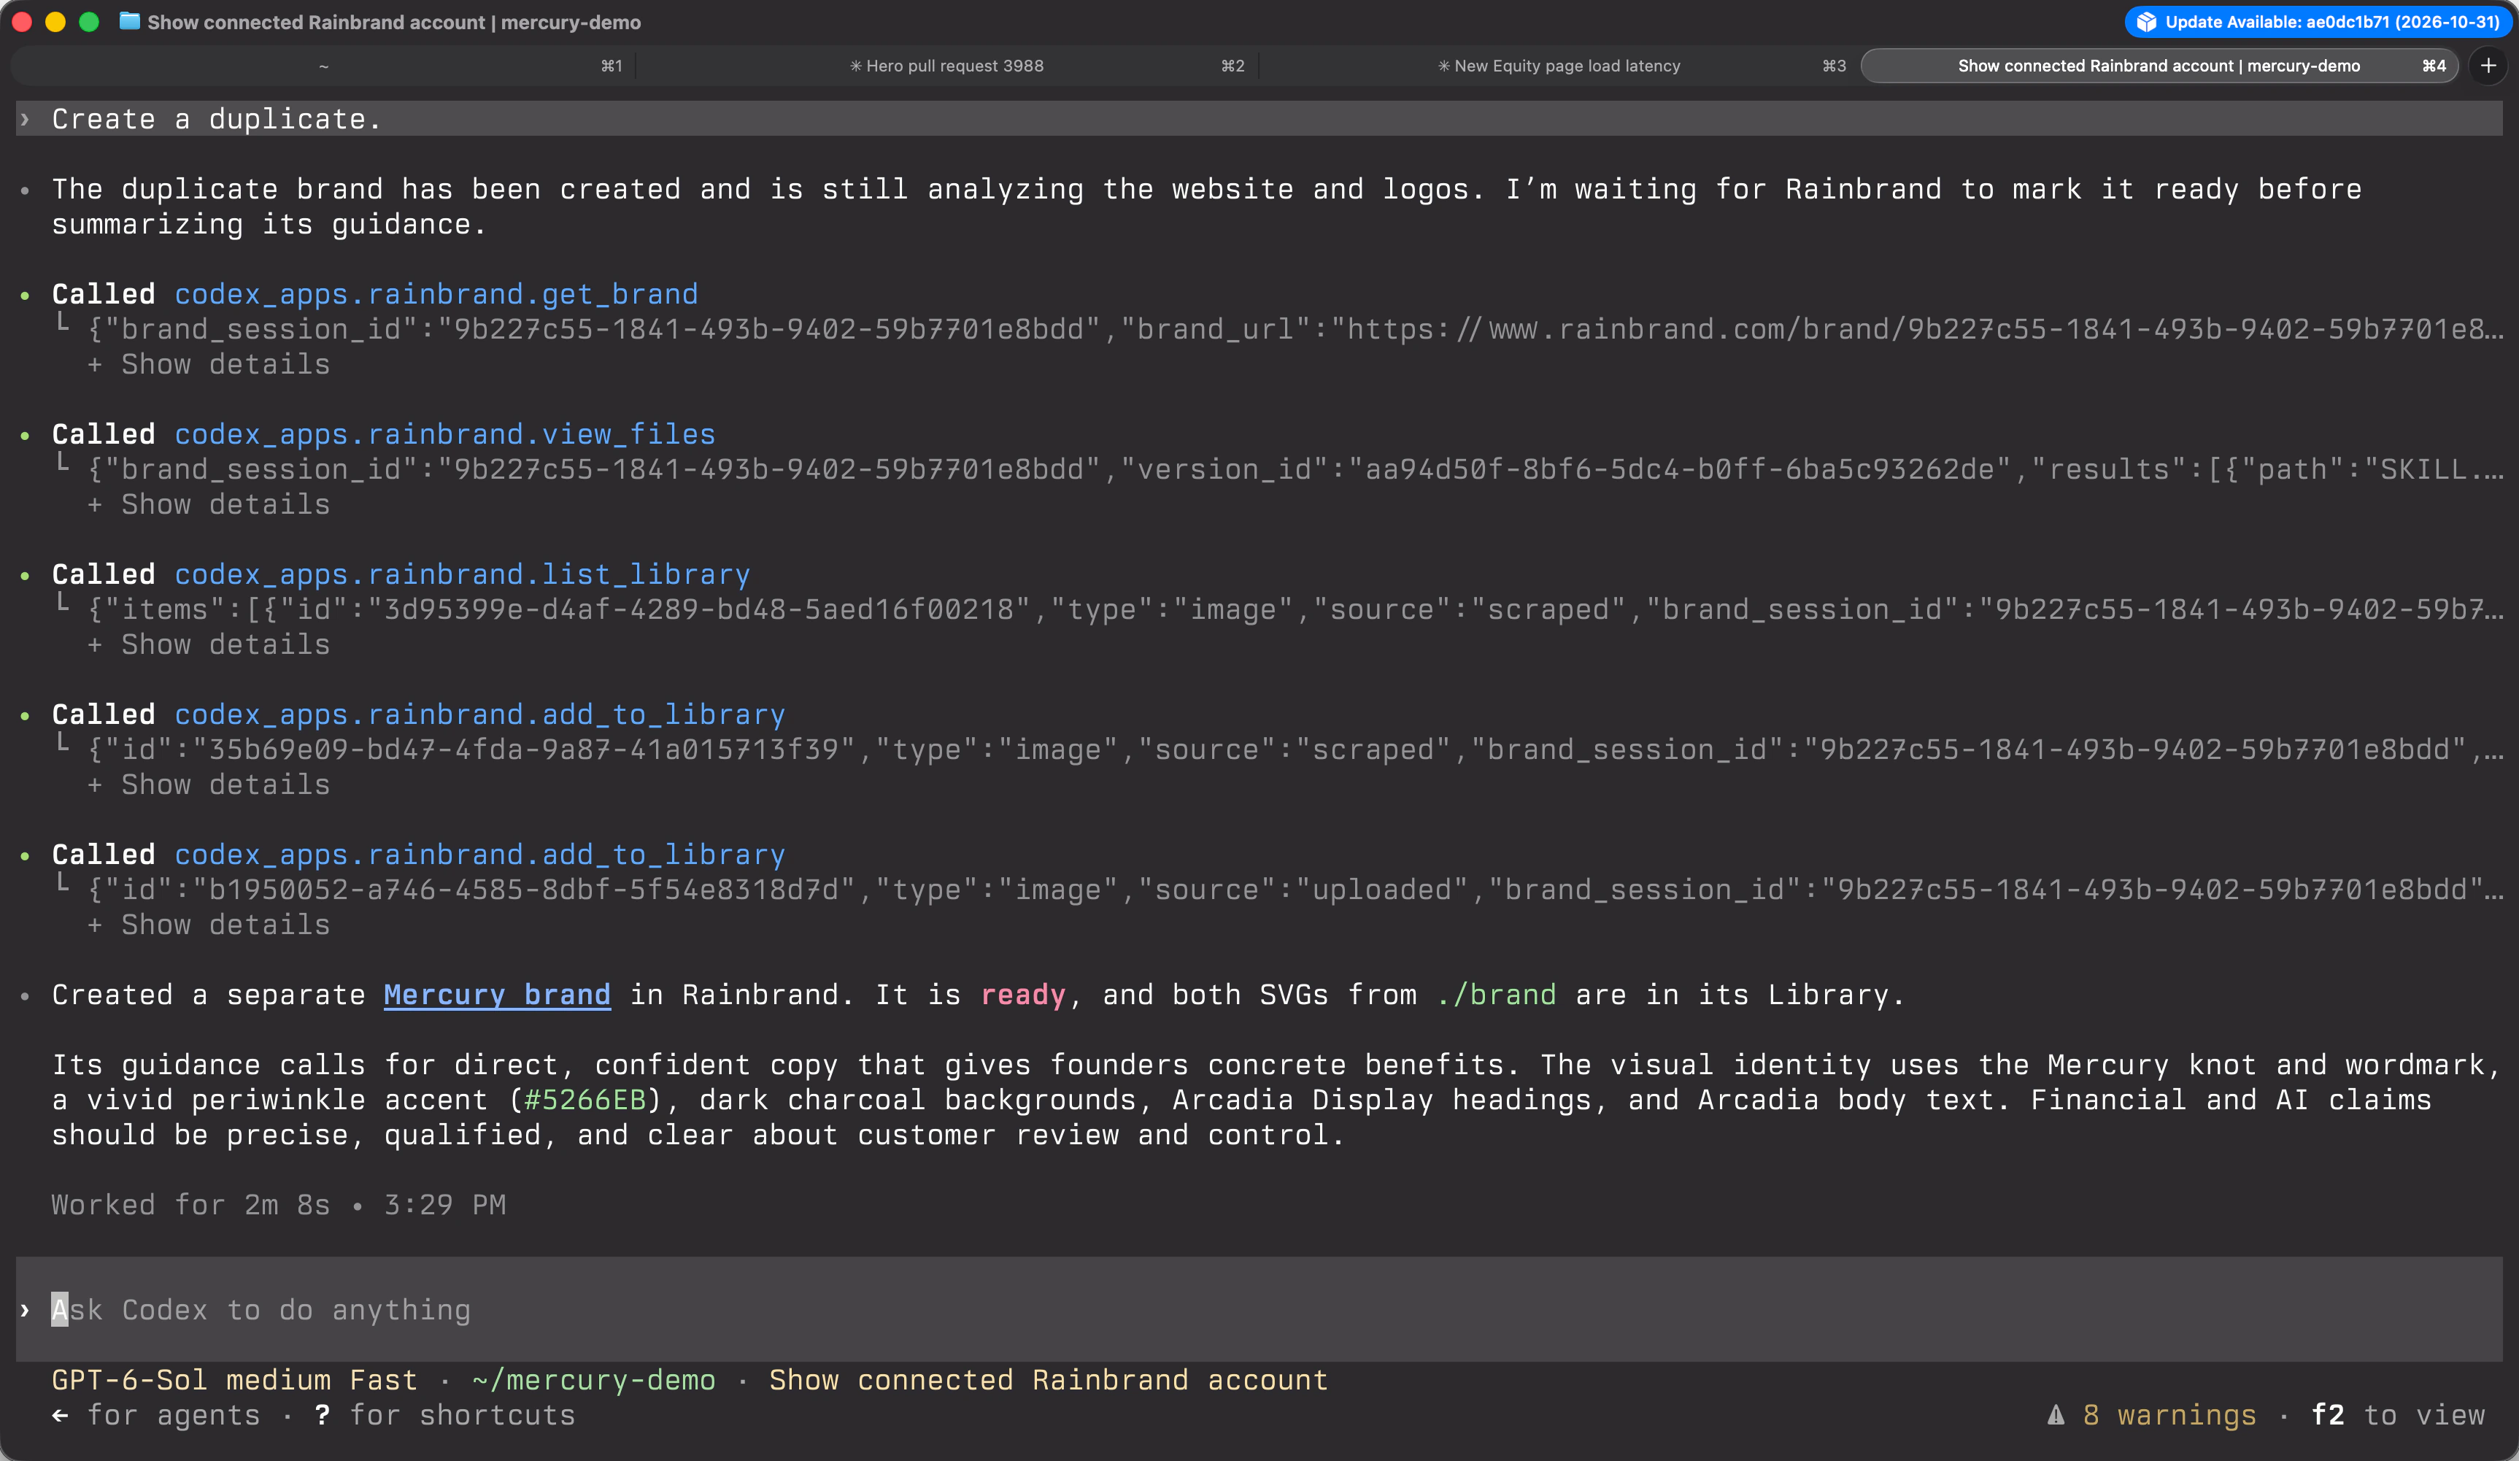Click the ~/mercury-demo path in the status line
The height and width of the screenshot is (1461, 2519).
[x=594, y=1380]
